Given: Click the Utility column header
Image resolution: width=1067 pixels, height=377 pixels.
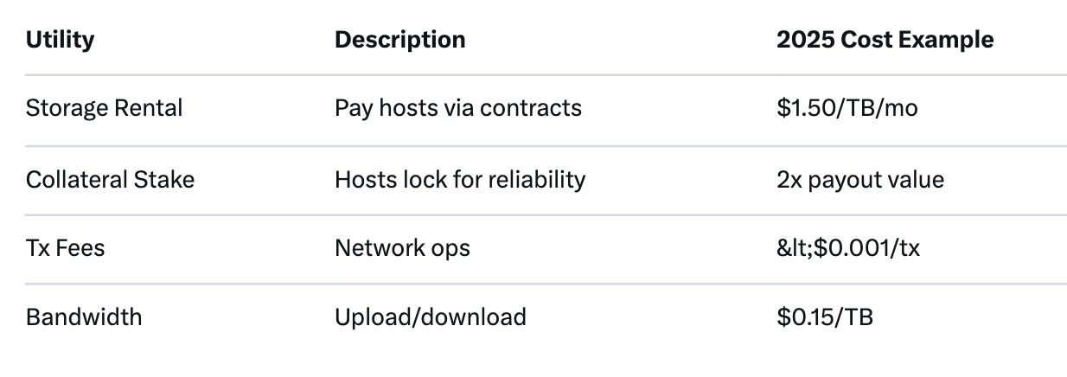Looking at the screenshot, I should [61, 40].
